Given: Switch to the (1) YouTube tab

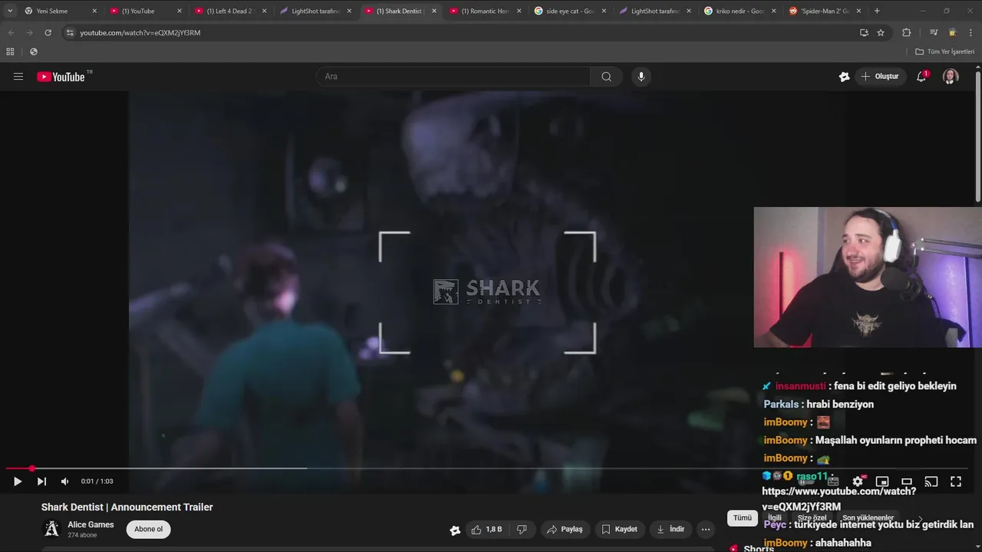Looking at the screenshot, I should pos(145,11).
